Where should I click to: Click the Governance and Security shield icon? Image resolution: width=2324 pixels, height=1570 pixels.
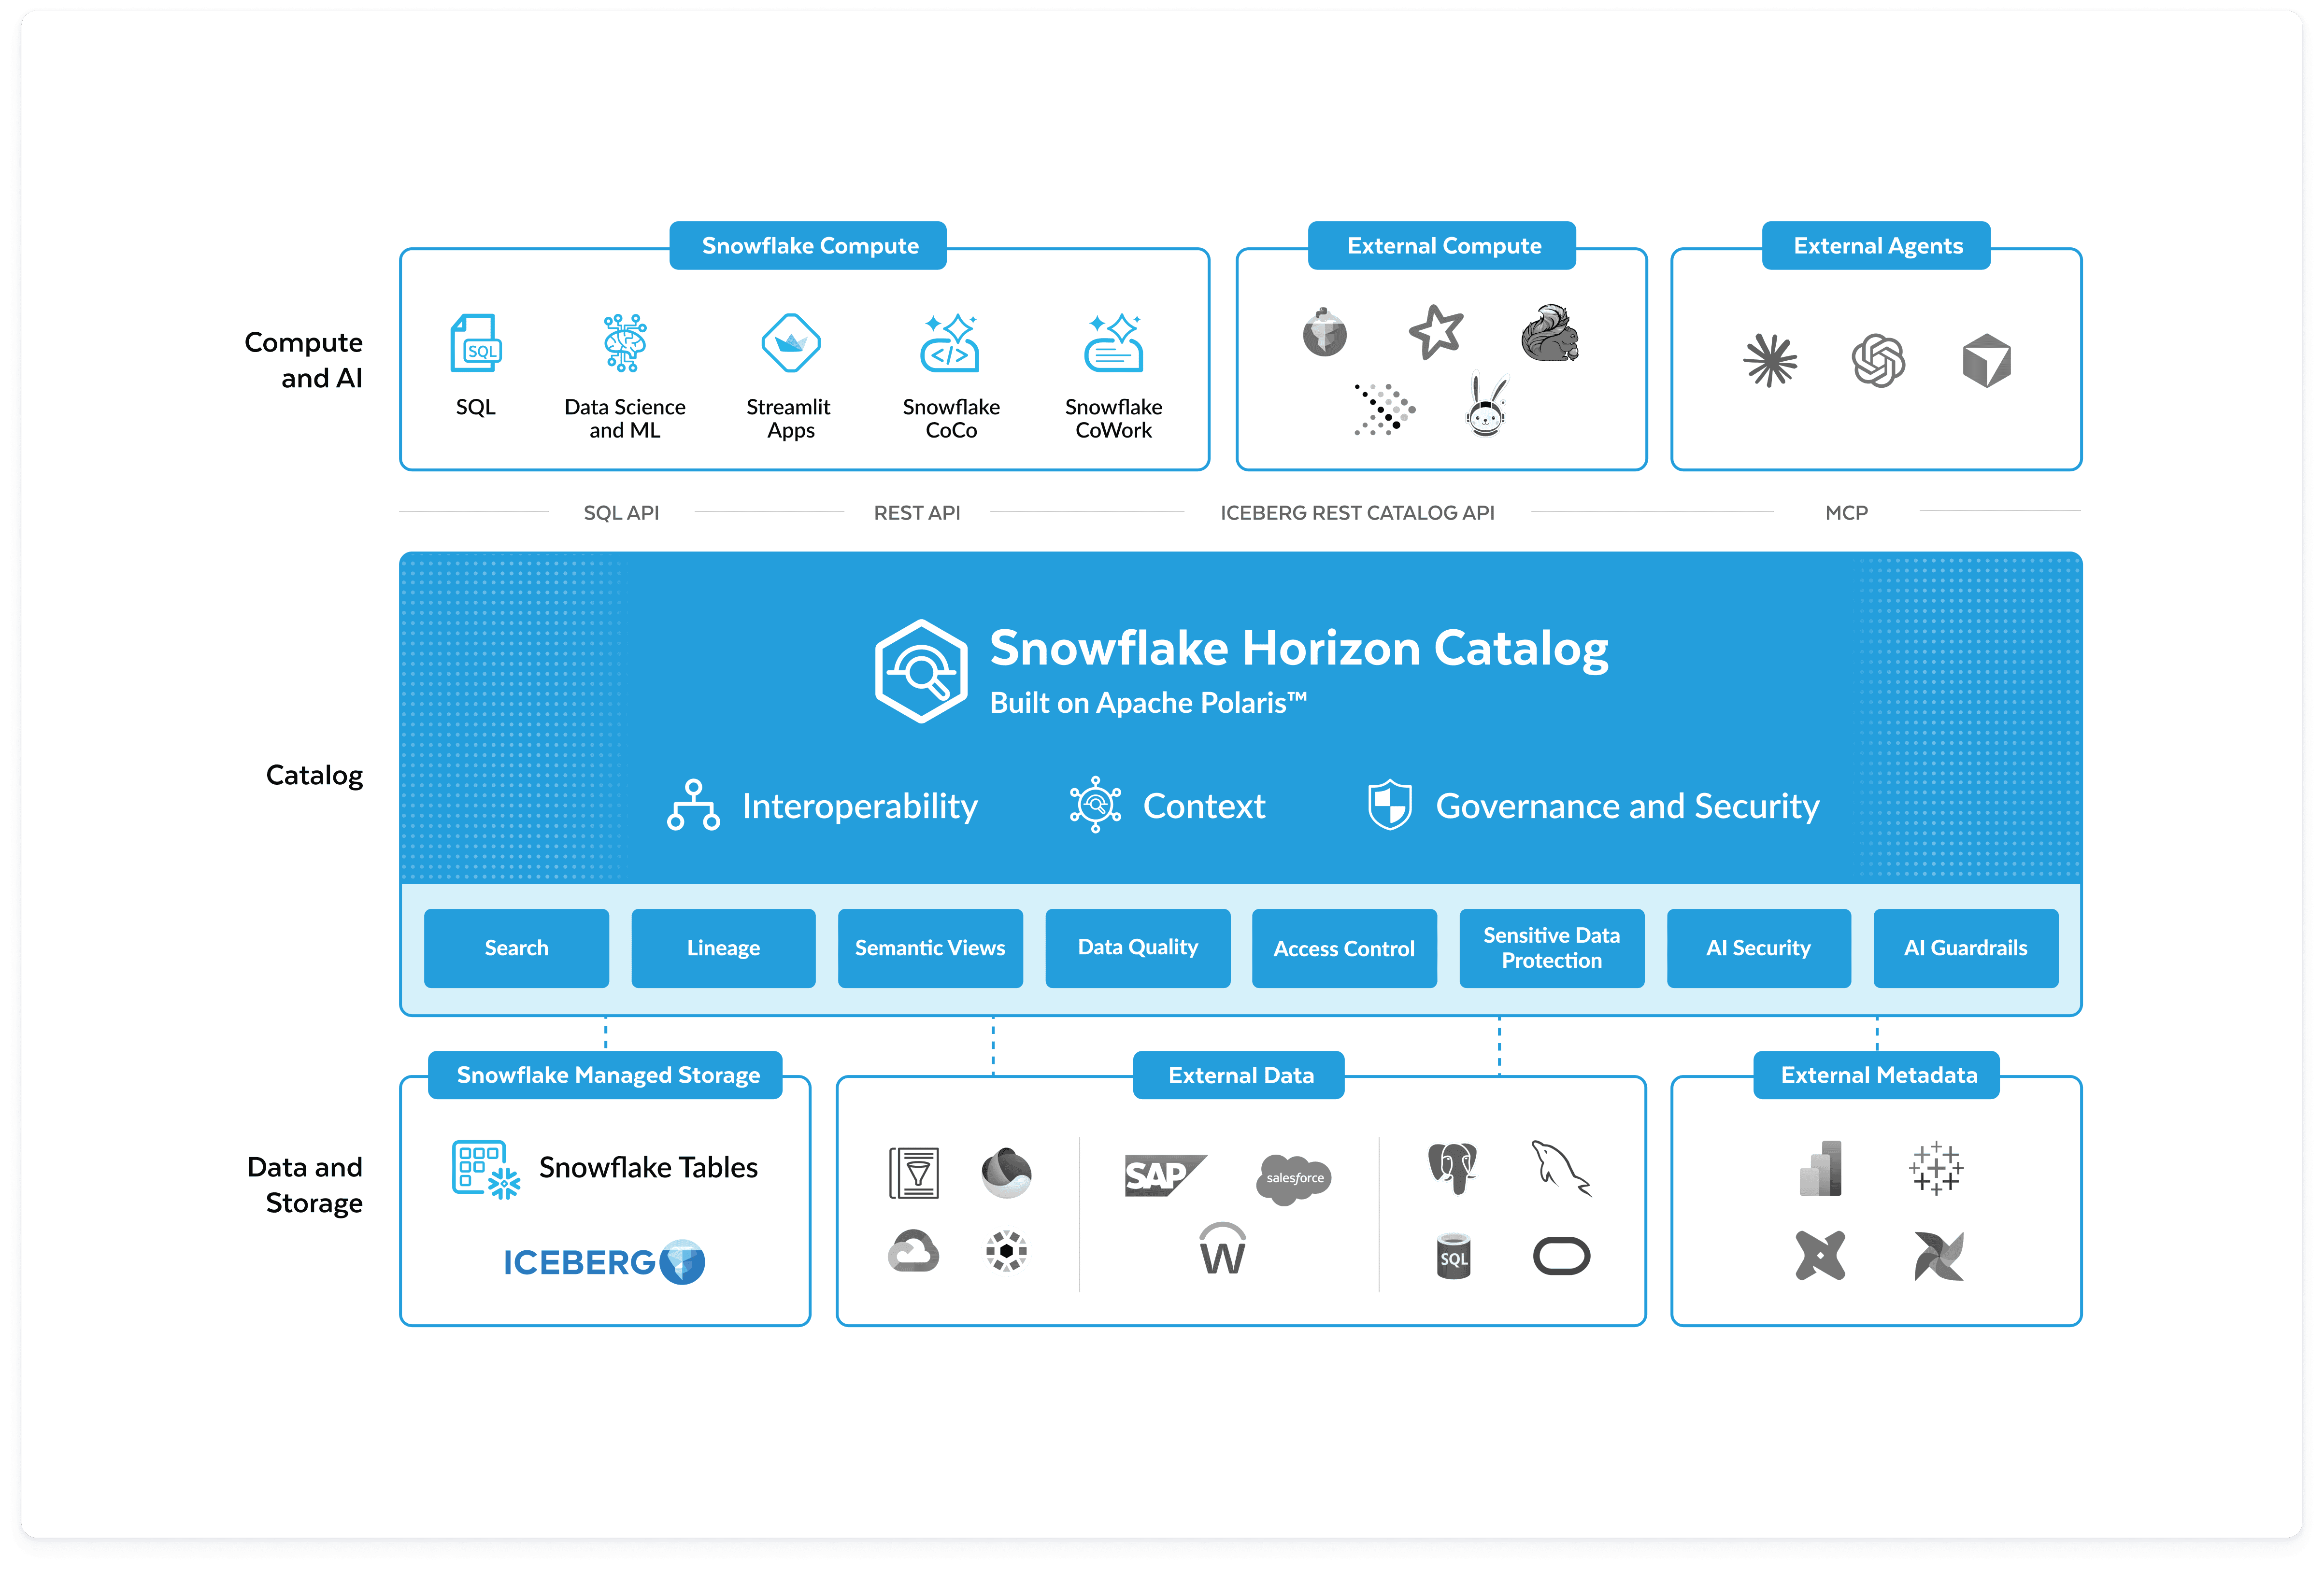click(x=1389, y=805)
